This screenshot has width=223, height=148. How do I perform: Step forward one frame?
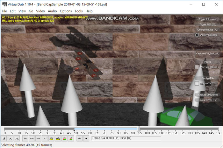coord(39,138)
